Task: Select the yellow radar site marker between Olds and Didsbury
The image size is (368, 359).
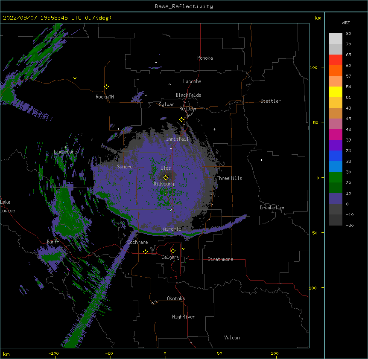Action: point(166,177)
